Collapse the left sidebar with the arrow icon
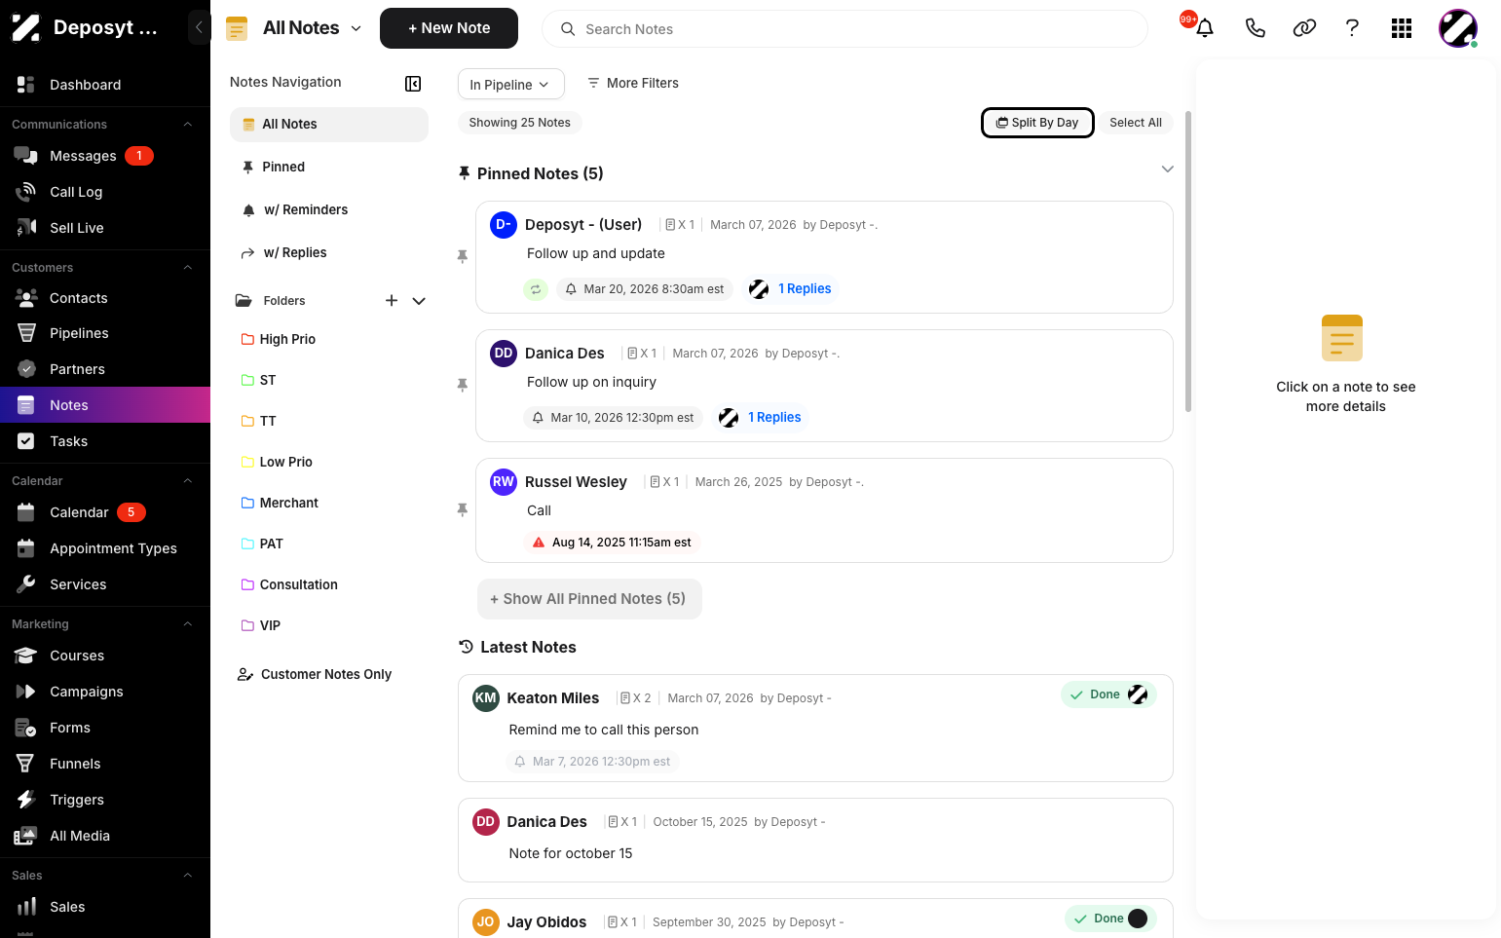The height and width of the screenshot is (938, 1501). pos(199,27)
